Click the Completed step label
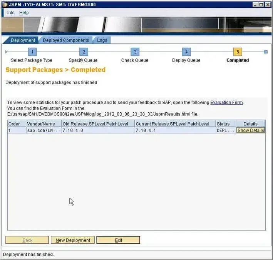This screenshot has height=260, width=273. tap(238, 60)
